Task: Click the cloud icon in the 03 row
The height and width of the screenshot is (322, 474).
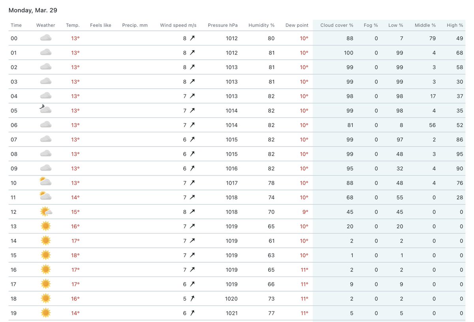Action: click(x=46, y=81)
